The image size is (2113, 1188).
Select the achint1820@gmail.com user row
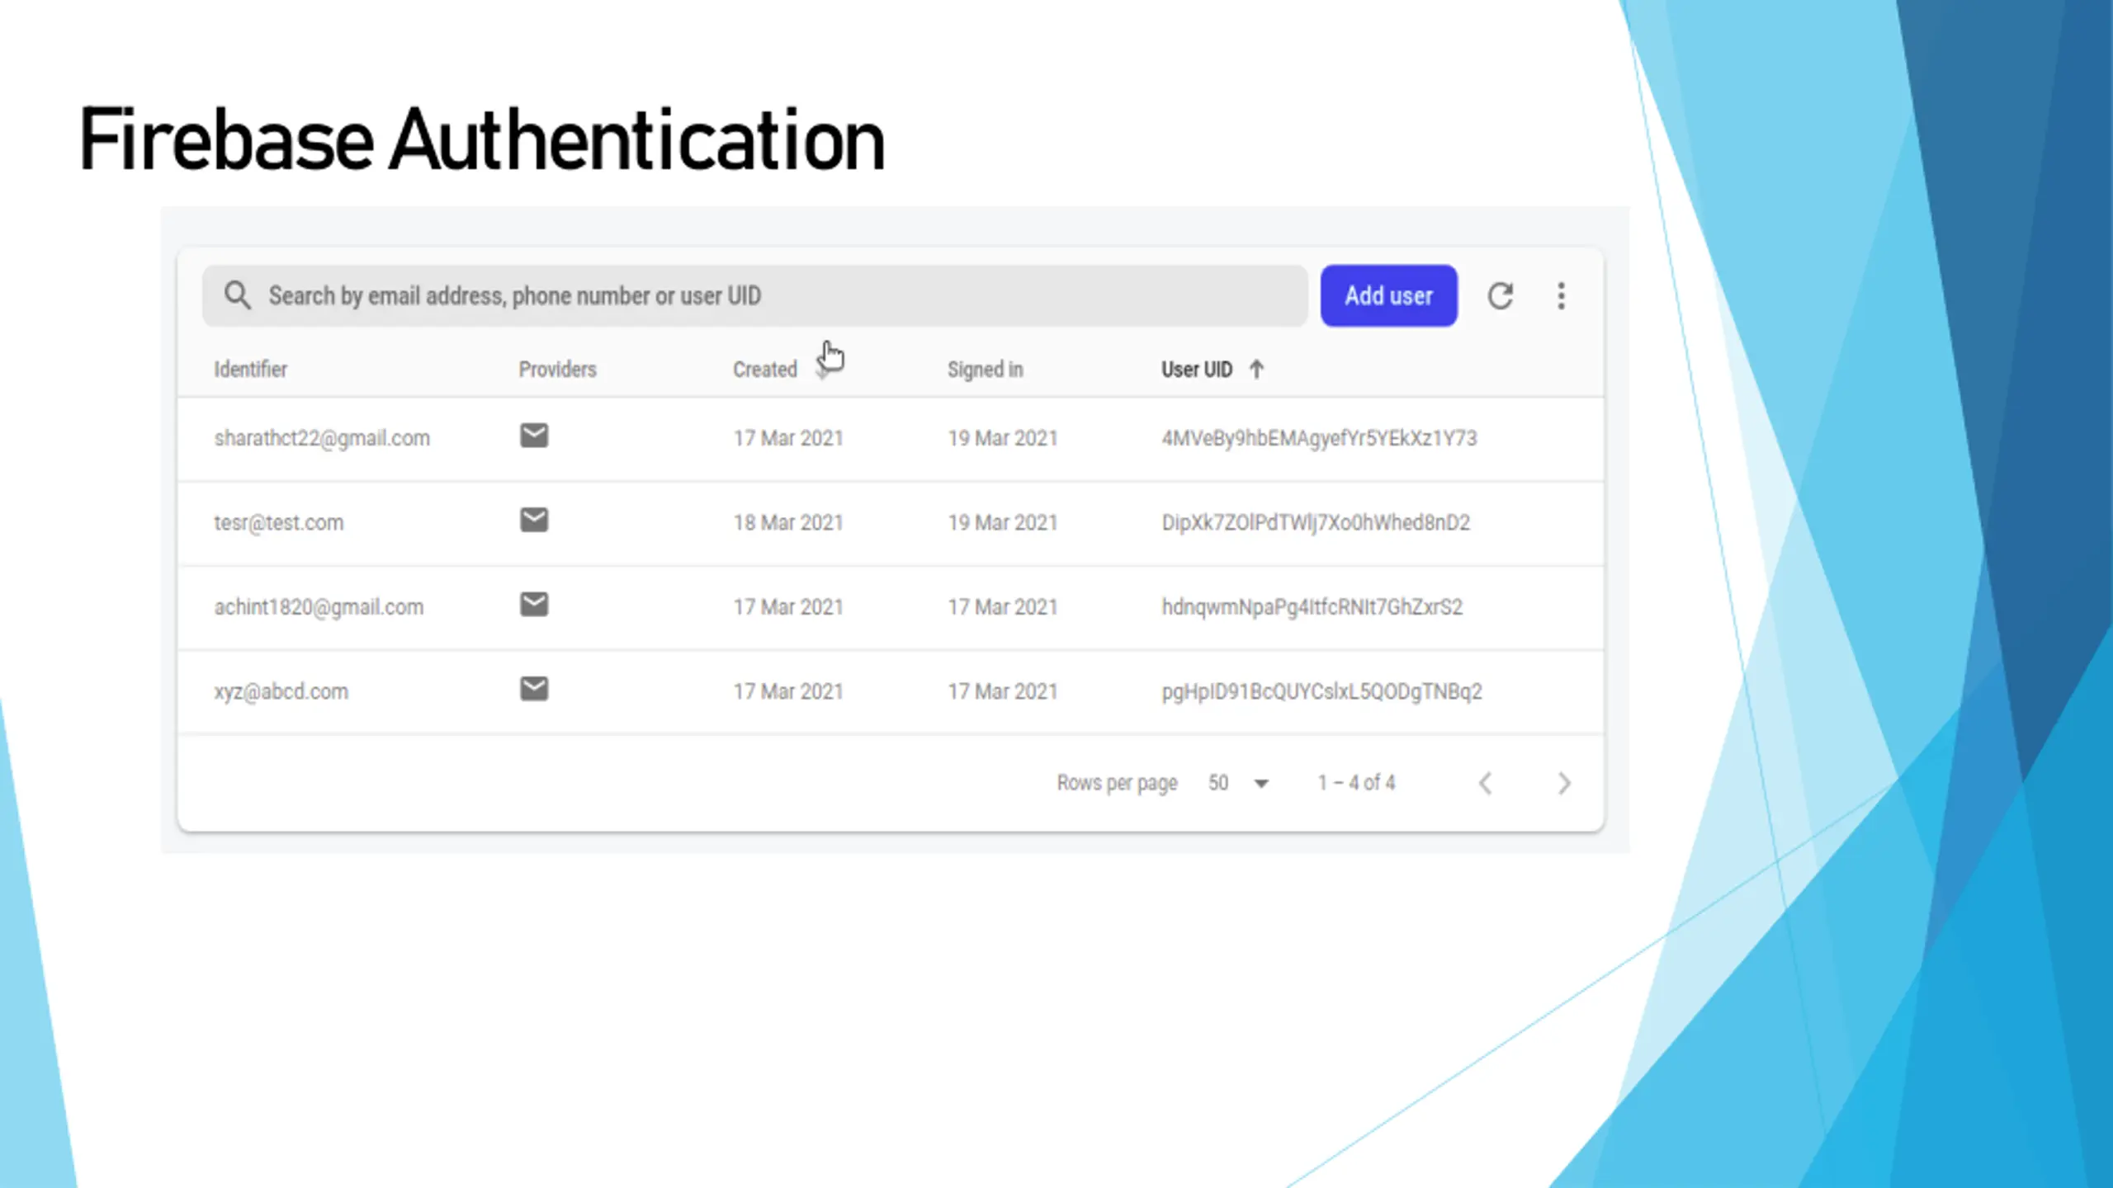point(319,607)
